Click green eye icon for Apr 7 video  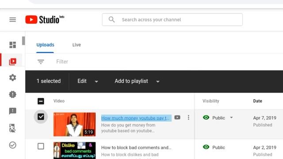pos(206,117)
